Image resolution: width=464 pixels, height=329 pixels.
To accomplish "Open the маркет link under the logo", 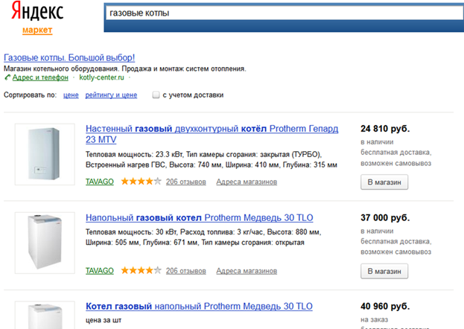I will coord(36,31).
